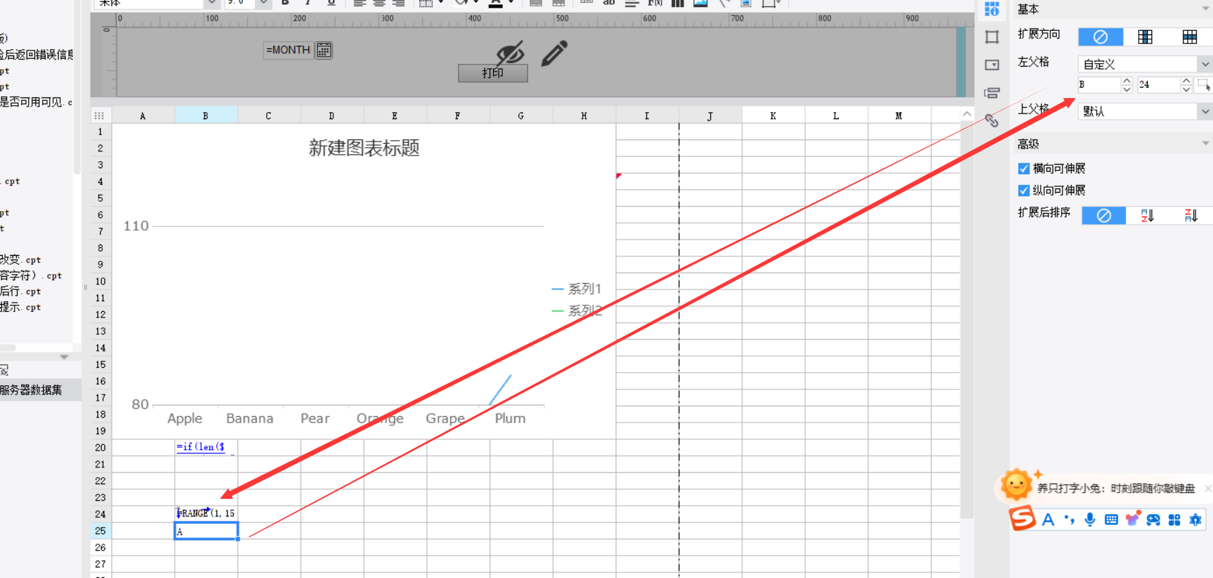Choose vertical expansion direction icon
Image resolution: width=1213 pixels, height=578 pixels.
1145,36
